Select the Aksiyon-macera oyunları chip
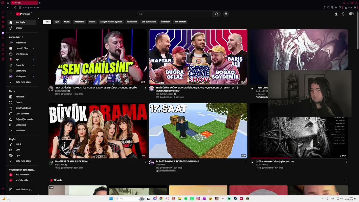Viewport: 359px width, 202px height. (111, 22)
